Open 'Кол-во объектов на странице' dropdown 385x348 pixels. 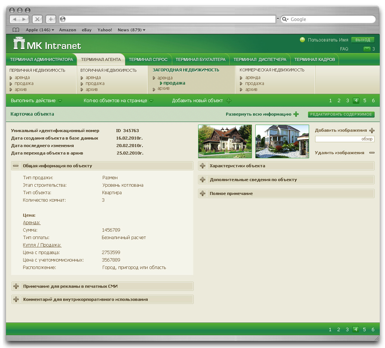pyautogui.click(x=118, y=101)
